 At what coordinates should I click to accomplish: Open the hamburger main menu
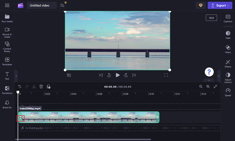(x=7, y=6)
